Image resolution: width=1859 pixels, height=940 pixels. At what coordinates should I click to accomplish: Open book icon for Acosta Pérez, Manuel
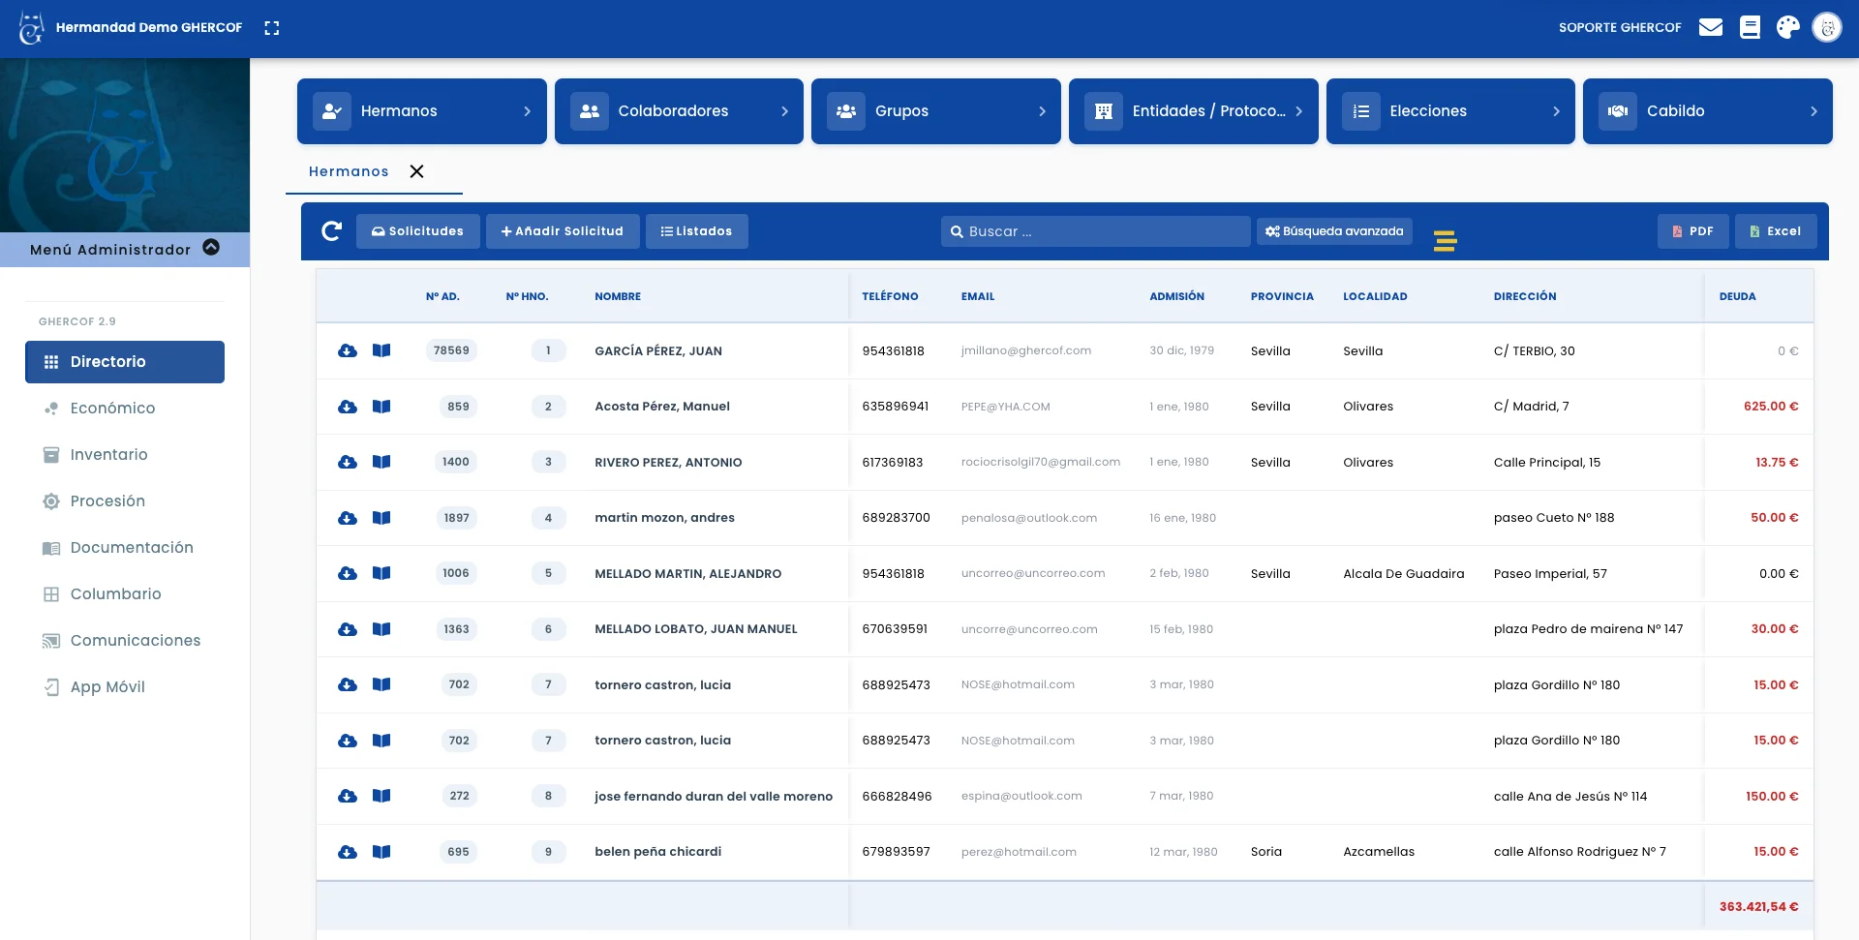click(381, 407)
